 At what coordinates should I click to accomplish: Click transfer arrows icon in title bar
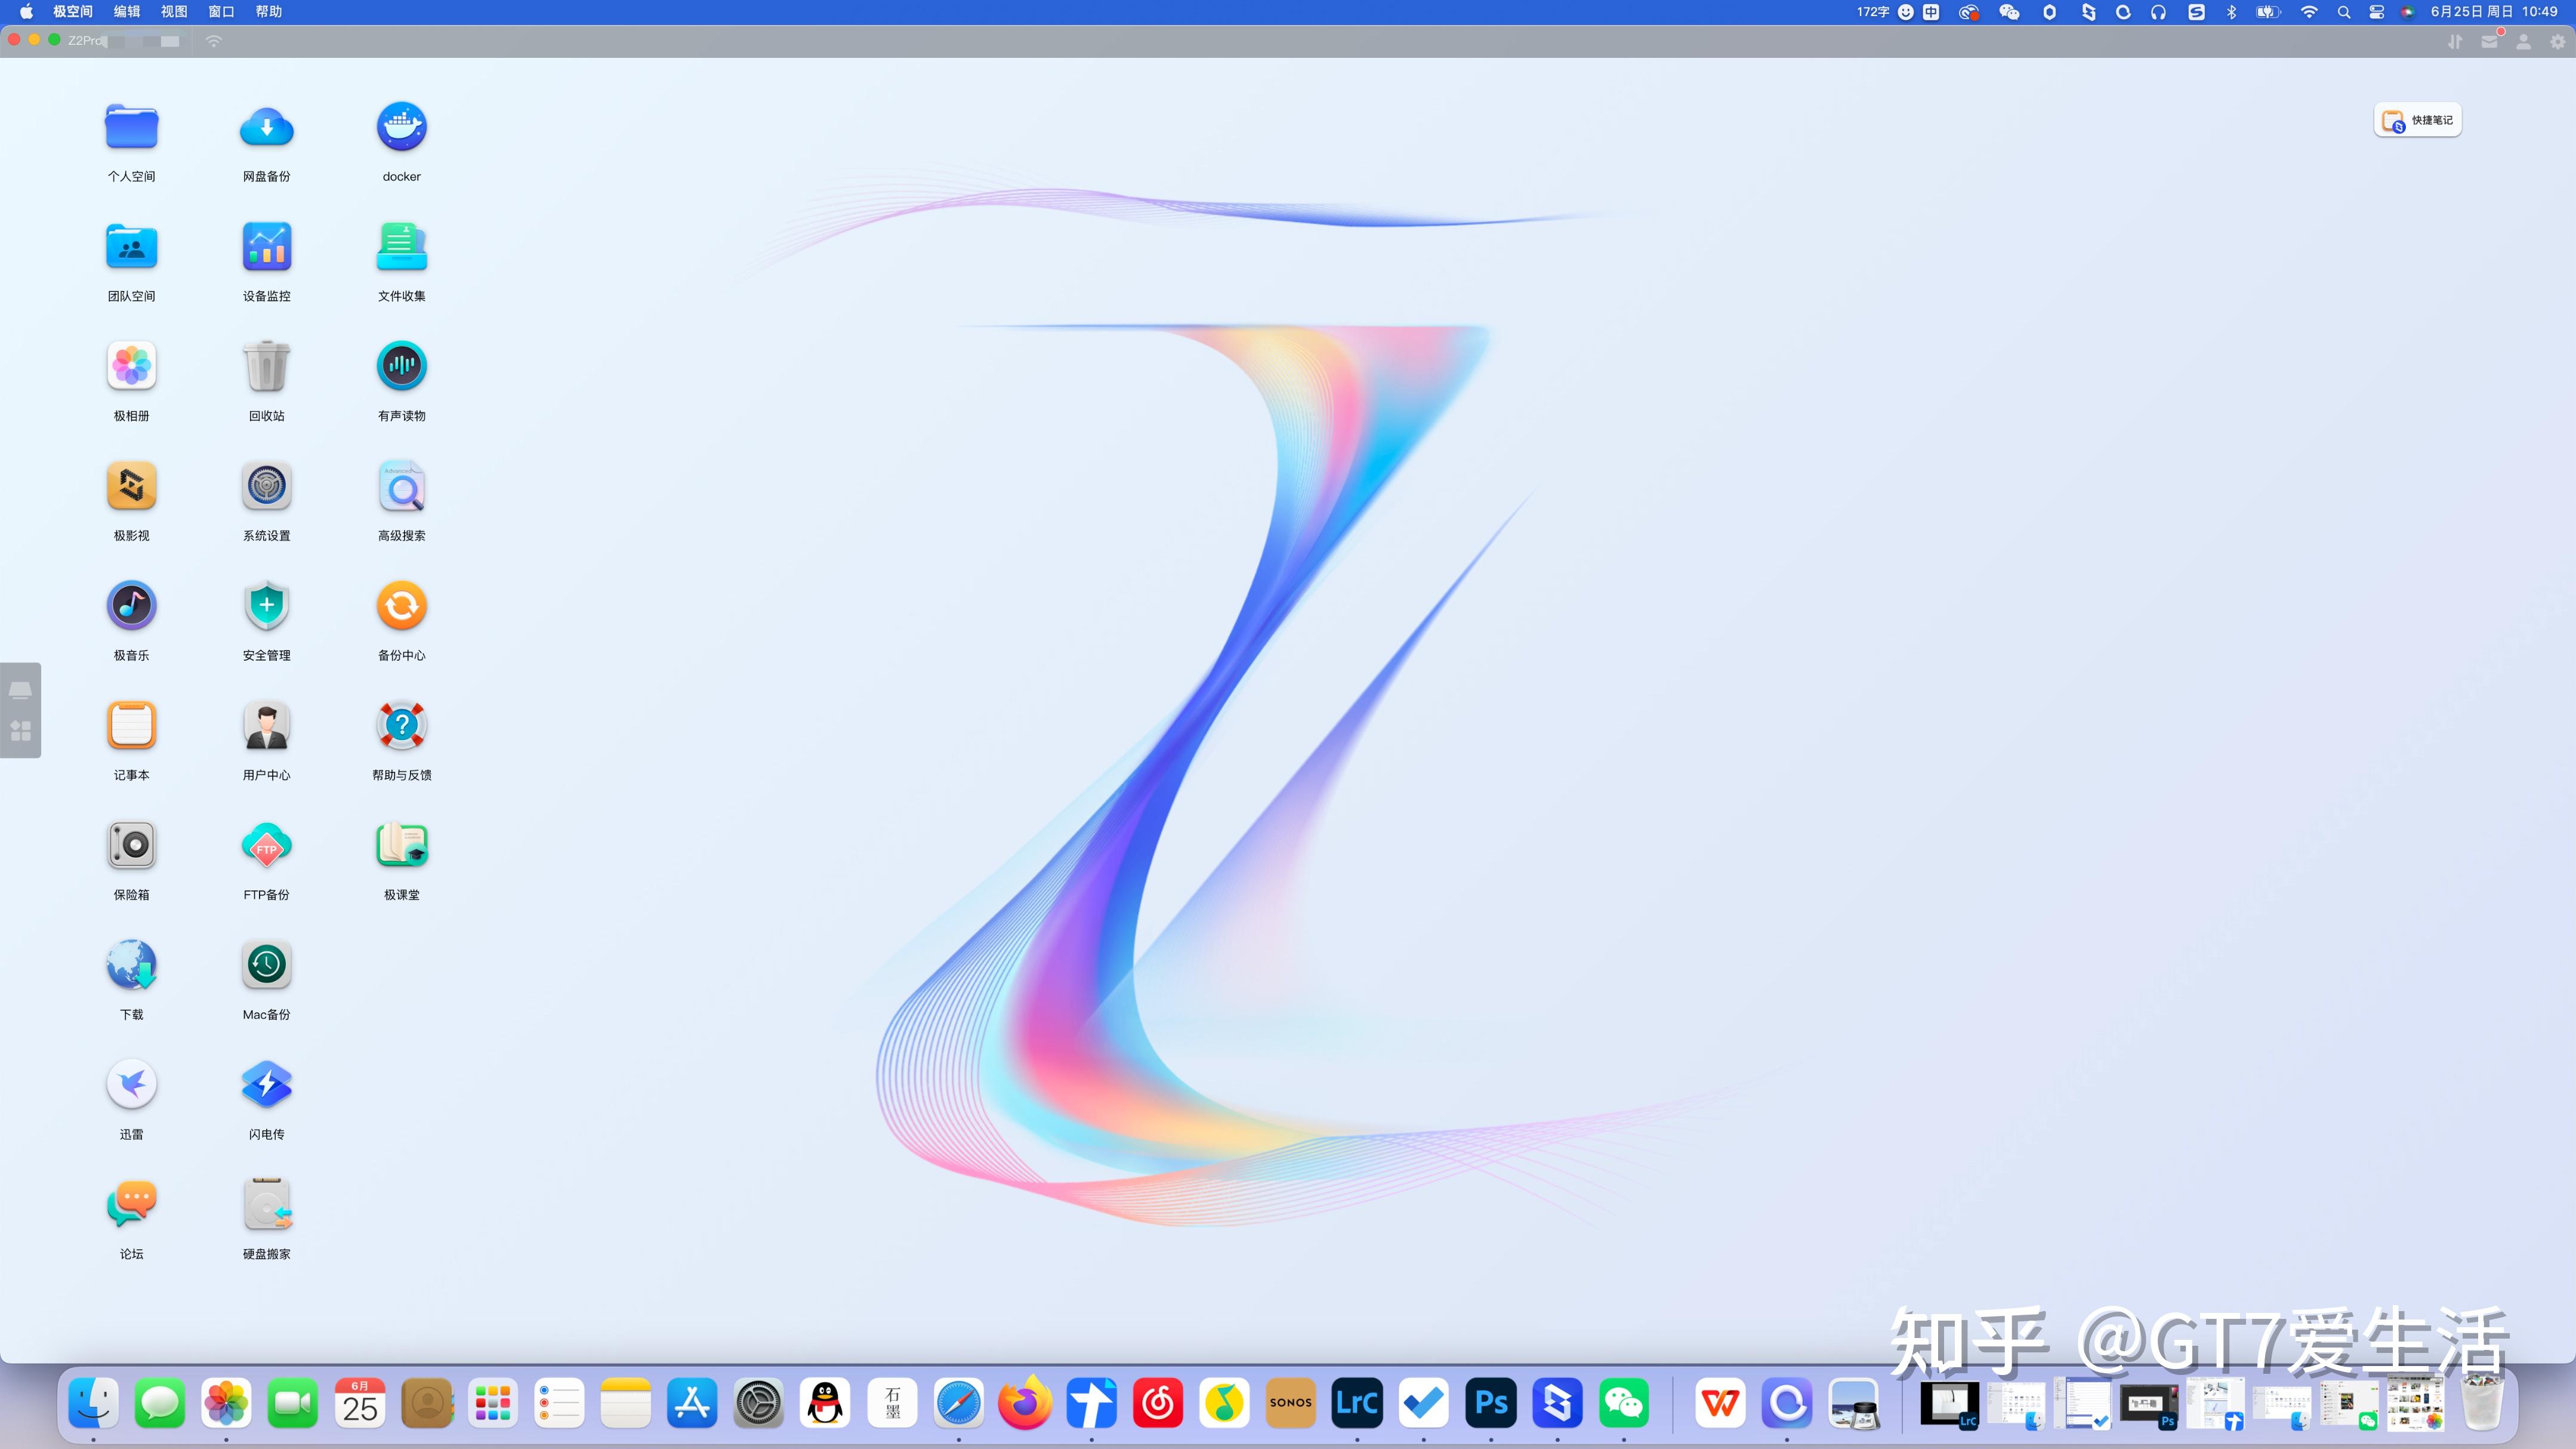pyautogui.click(x=2454, y=41)
